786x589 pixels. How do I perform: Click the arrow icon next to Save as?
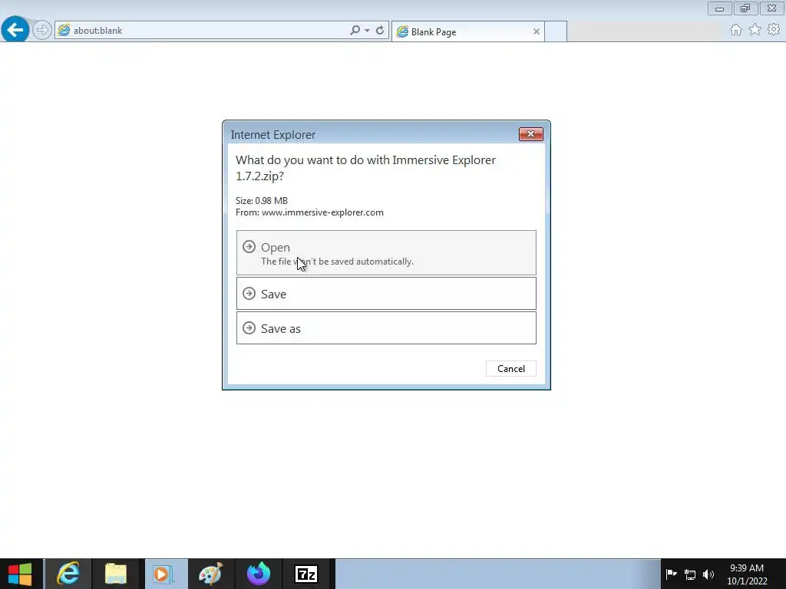(249, 328)
